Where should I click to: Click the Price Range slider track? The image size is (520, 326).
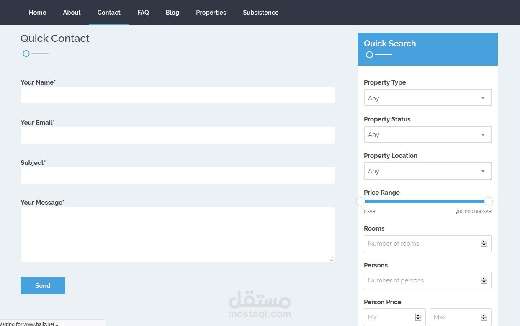click(425, 201)
